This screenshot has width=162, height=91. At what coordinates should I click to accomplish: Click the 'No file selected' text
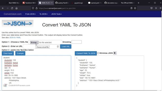45,42
